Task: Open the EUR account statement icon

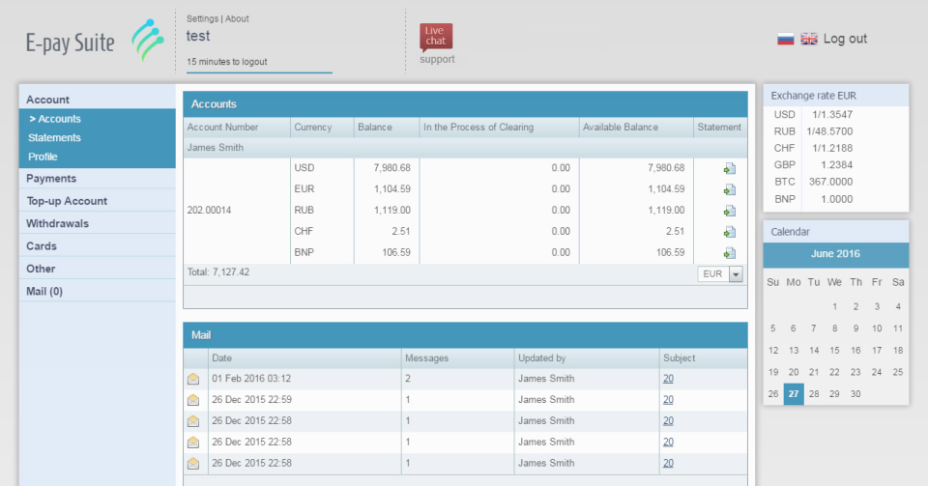Action: coord(729,189)
